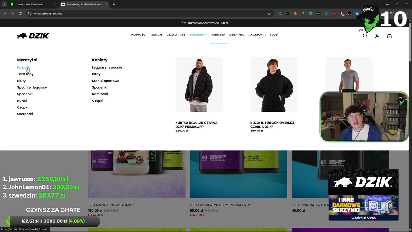
Task: View site information icon in address bar
Action: (x=29, y=14)
